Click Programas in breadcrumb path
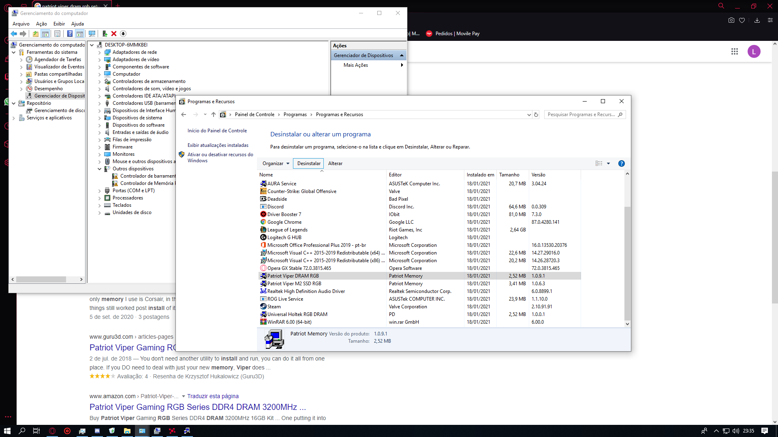Image resolution: width=778 pixels, height=437 pixels. pos(295,115)
